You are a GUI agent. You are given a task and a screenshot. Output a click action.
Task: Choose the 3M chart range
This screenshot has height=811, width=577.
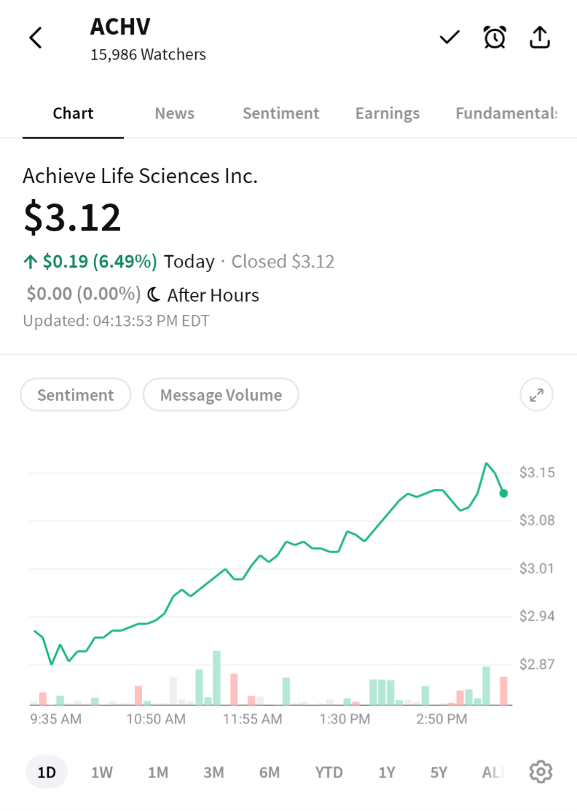(x=213, y=773)
